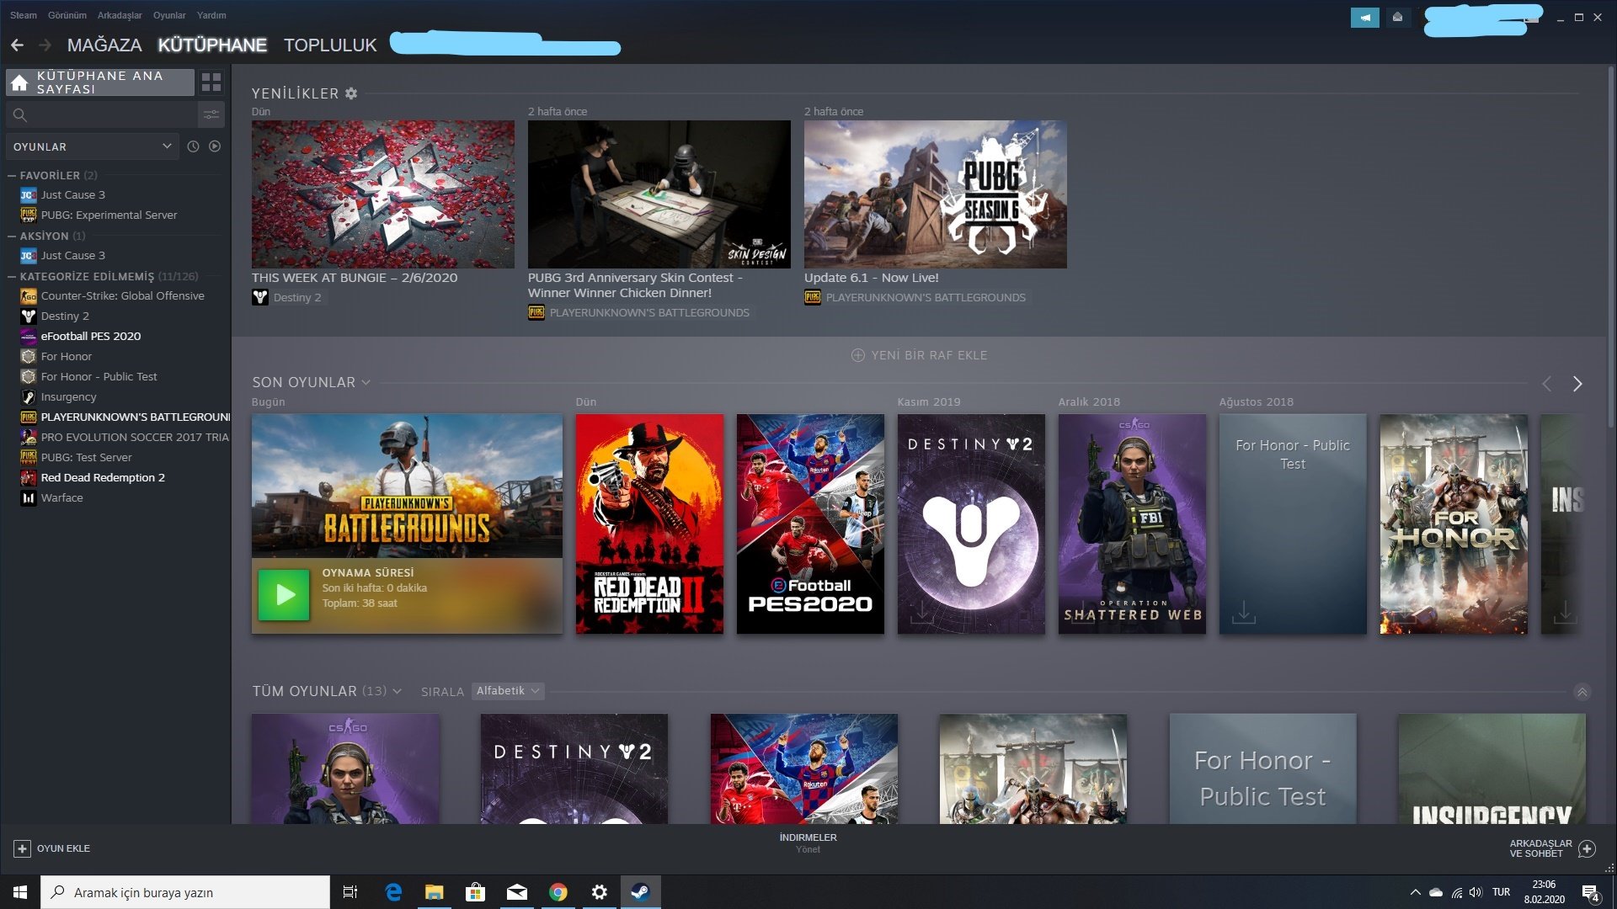Open Destiny 2 recent game cover
The image size is (1617, 909).
(971, 524)
